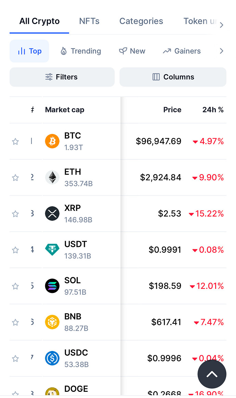Star SOL for the watchlist
The width and height of the screenshot is (236, 398).
15,286
